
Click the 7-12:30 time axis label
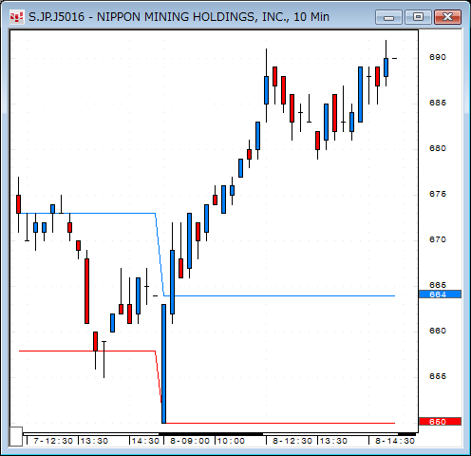53,441
